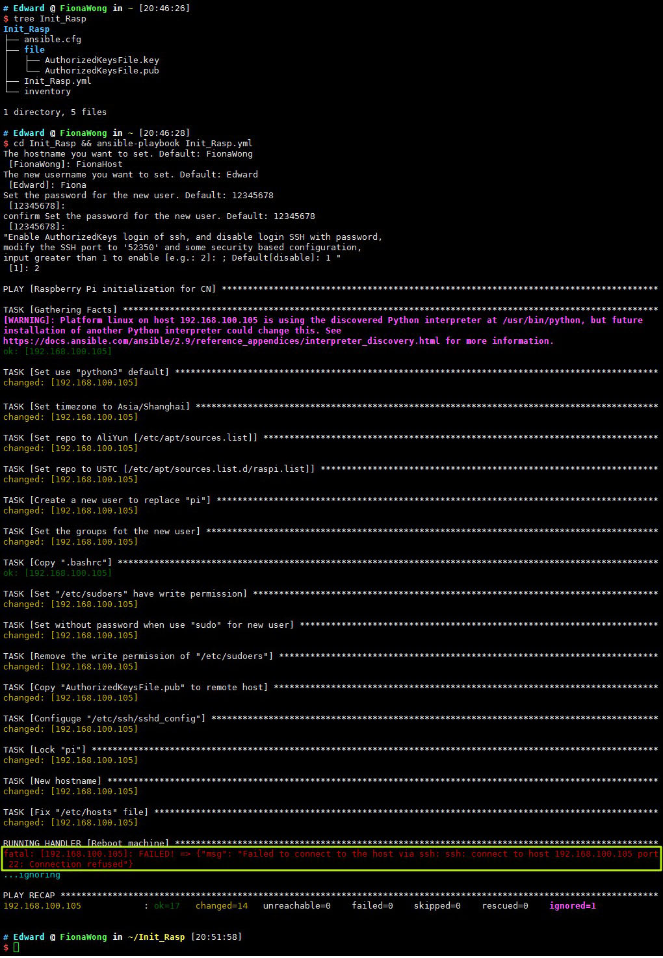Click AuthorizedKeysFile.key in the tree listing
Screen dimensions: 663x958
point(102,60)
